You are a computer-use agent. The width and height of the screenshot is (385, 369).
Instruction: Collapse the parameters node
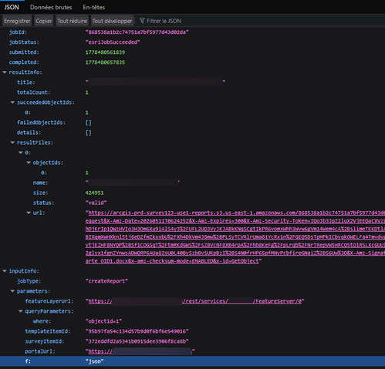[12, 291]
